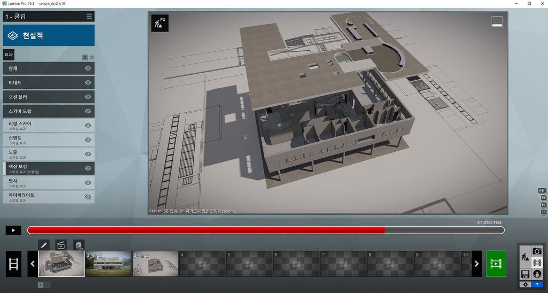Click empty clip slot 6

coord(296,264)
